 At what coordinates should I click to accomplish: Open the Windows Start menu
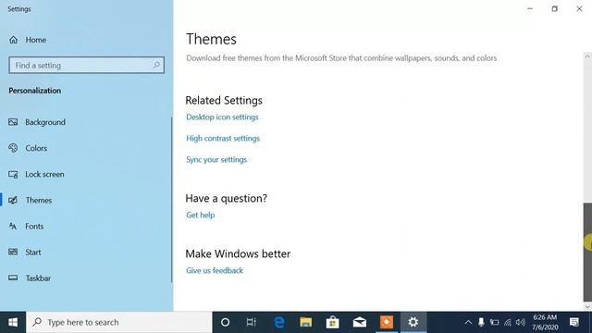click(x=13, y=322)
